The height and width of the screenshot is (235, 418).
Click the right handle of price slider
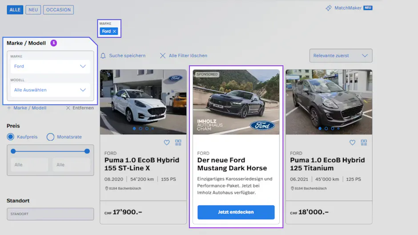click(x=87, y=151)
